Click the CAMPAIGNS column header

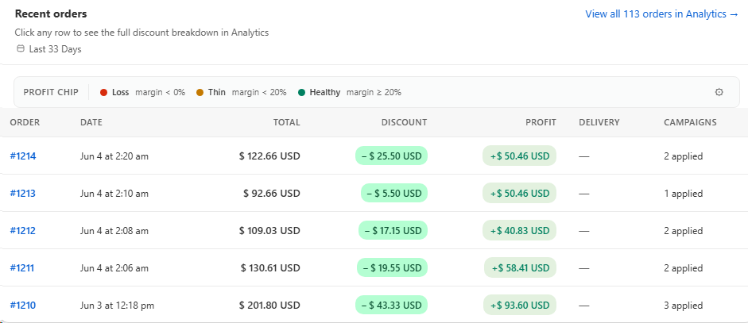point(690,122)
